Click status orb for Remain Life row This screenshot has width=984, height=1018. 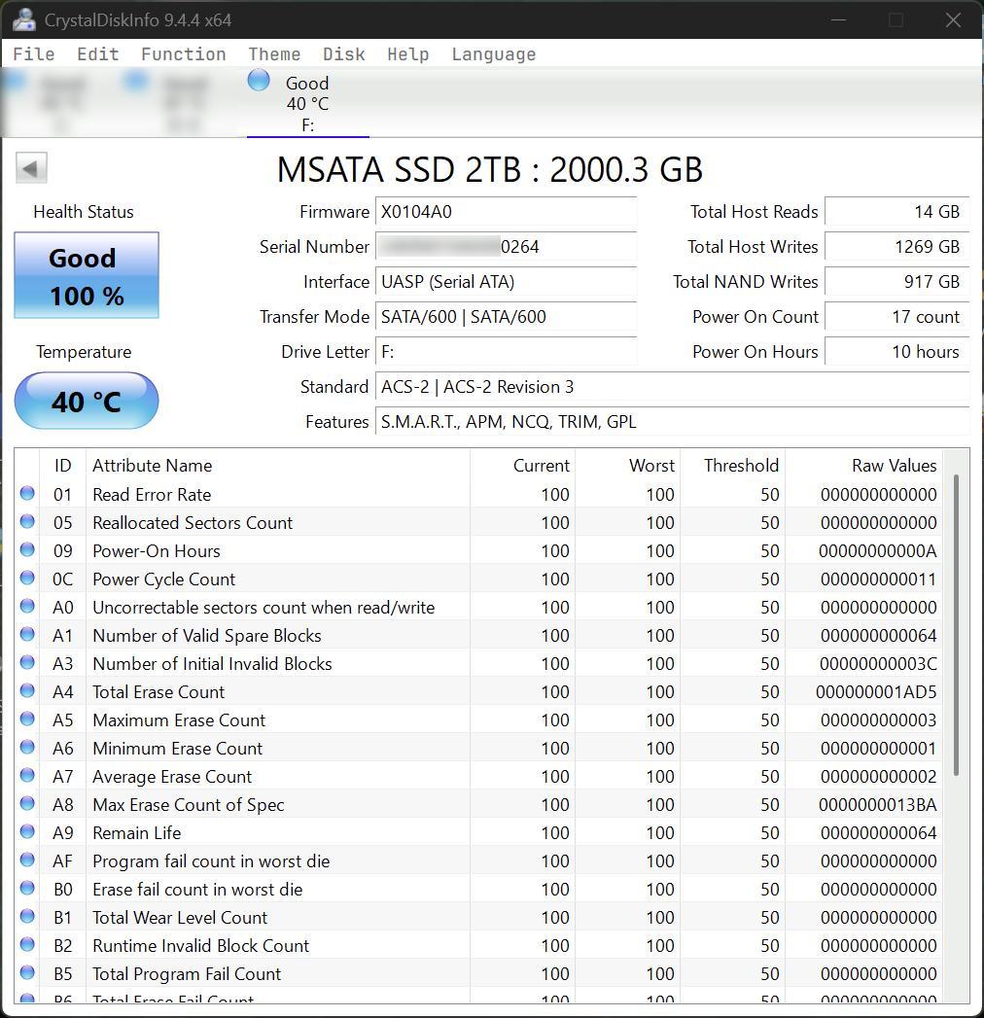coord(27,832)
